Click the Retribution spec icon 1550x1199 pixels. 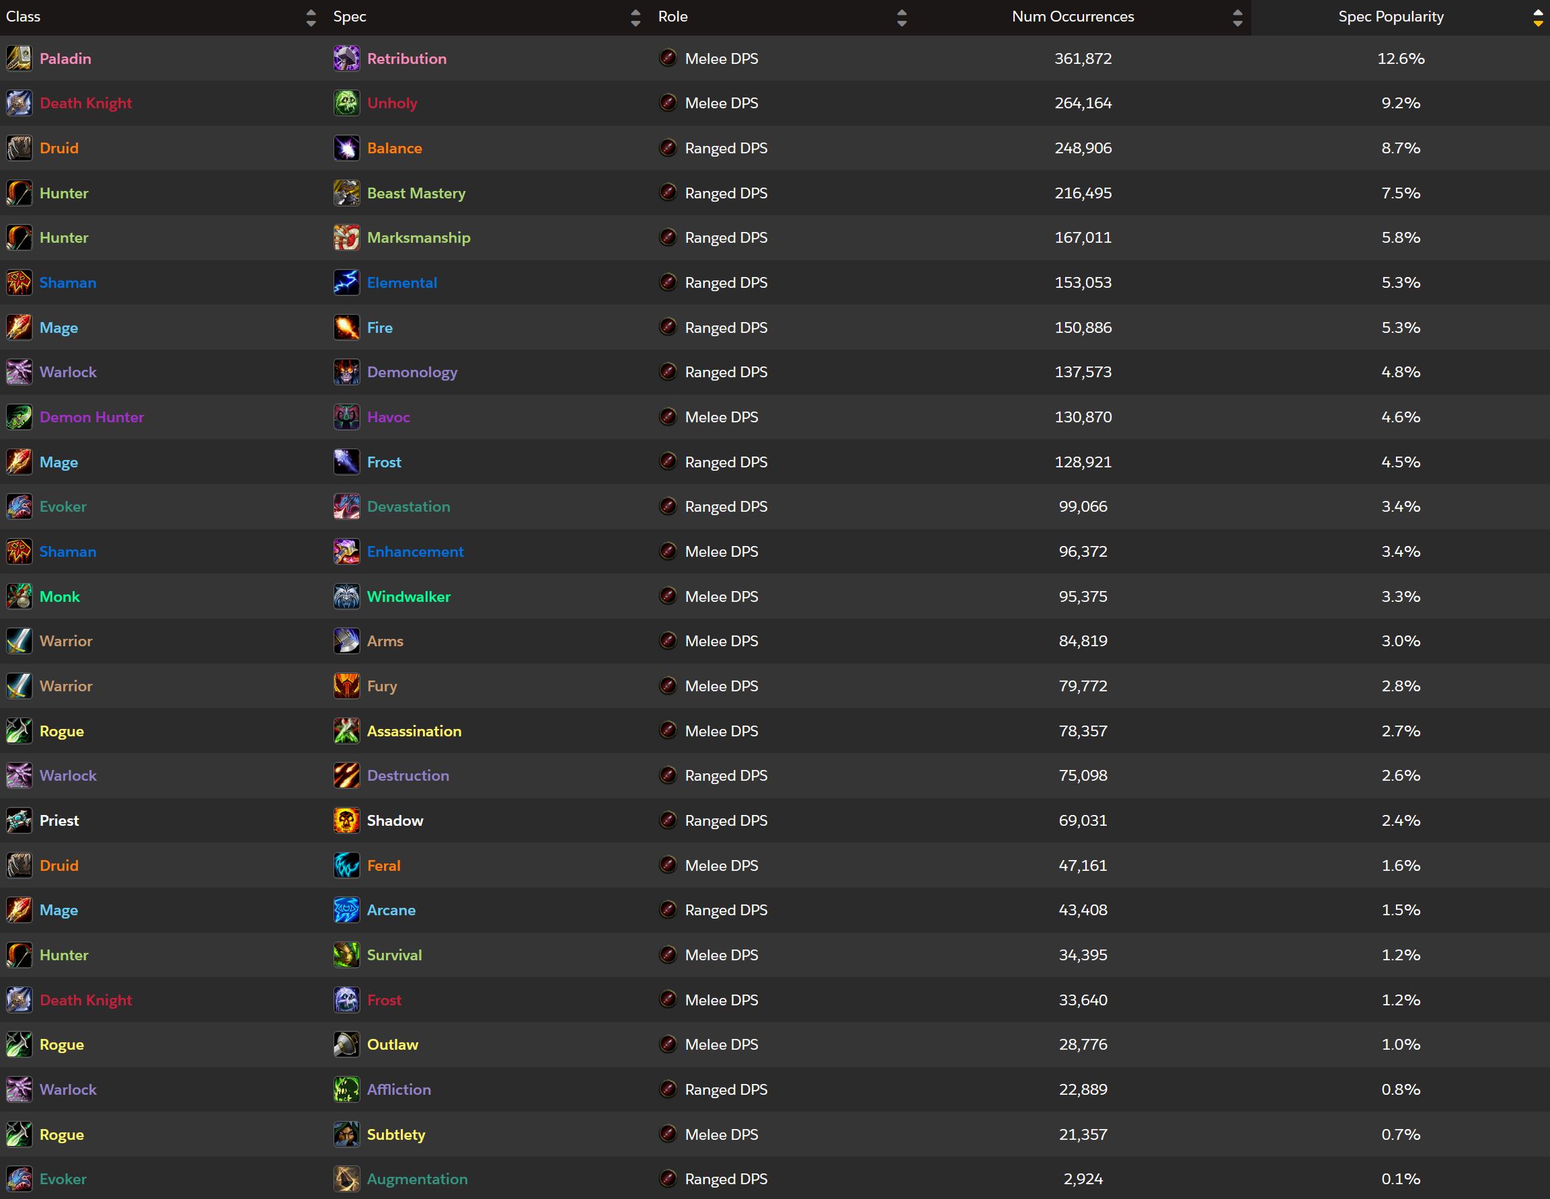pos(346,59)
